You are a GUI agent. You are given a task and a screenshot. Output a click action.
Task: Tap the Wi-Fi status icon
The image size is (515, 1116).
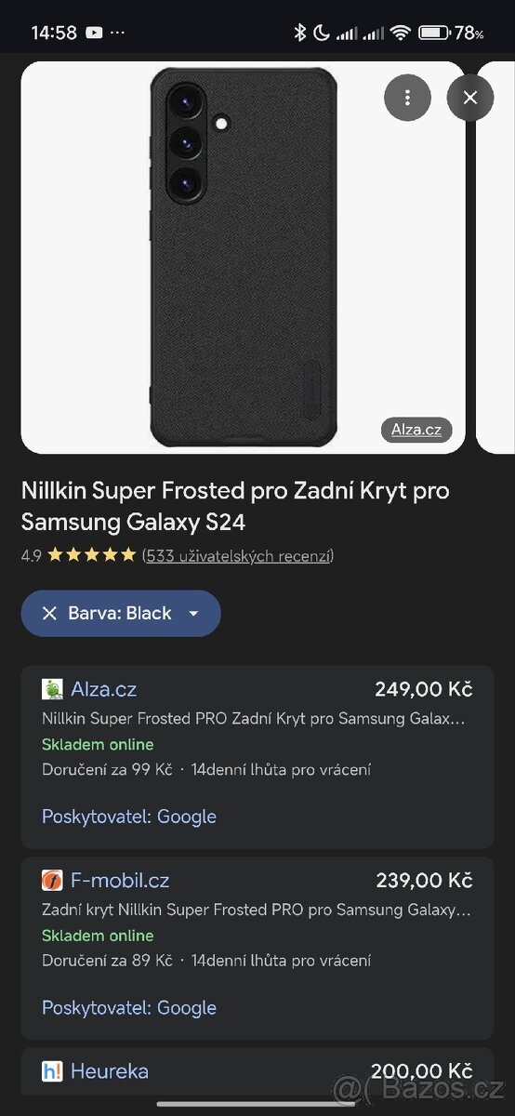(x=401, y=33)
